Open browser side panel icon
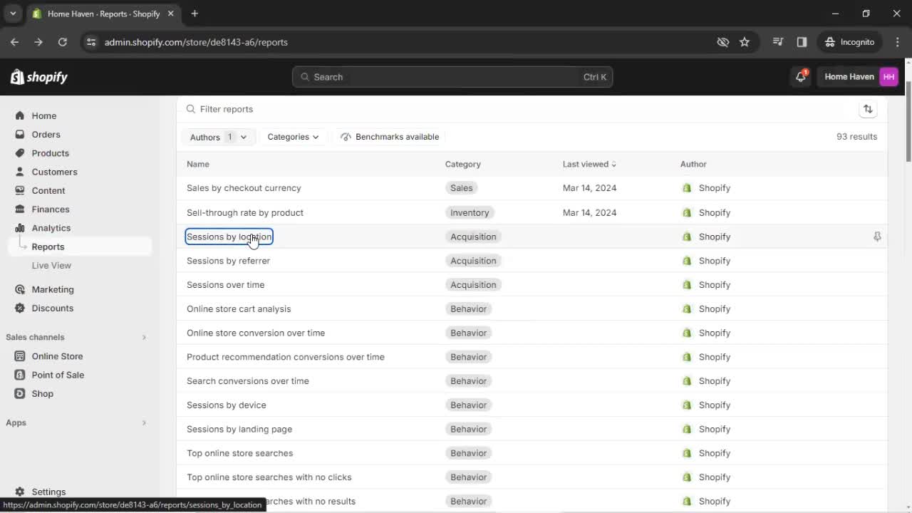Screen dimensions: 912x513 (x=802, y=42)
